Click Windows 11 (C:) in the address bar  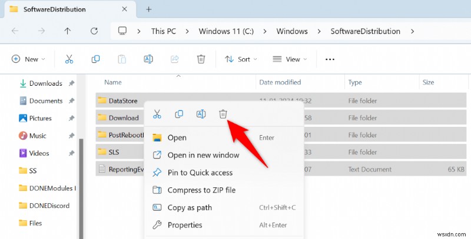(x=226, y=31)
